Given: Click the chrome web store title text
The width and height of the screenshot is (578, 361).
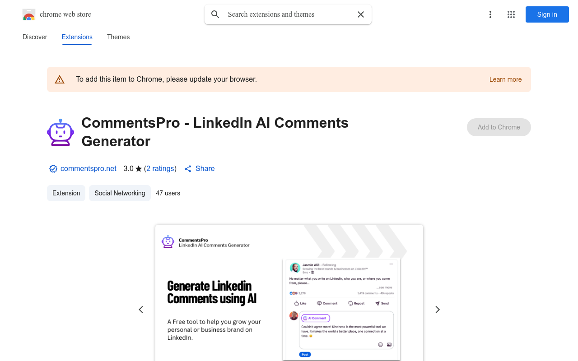Looking at the screenshot, I should (65, 14).
